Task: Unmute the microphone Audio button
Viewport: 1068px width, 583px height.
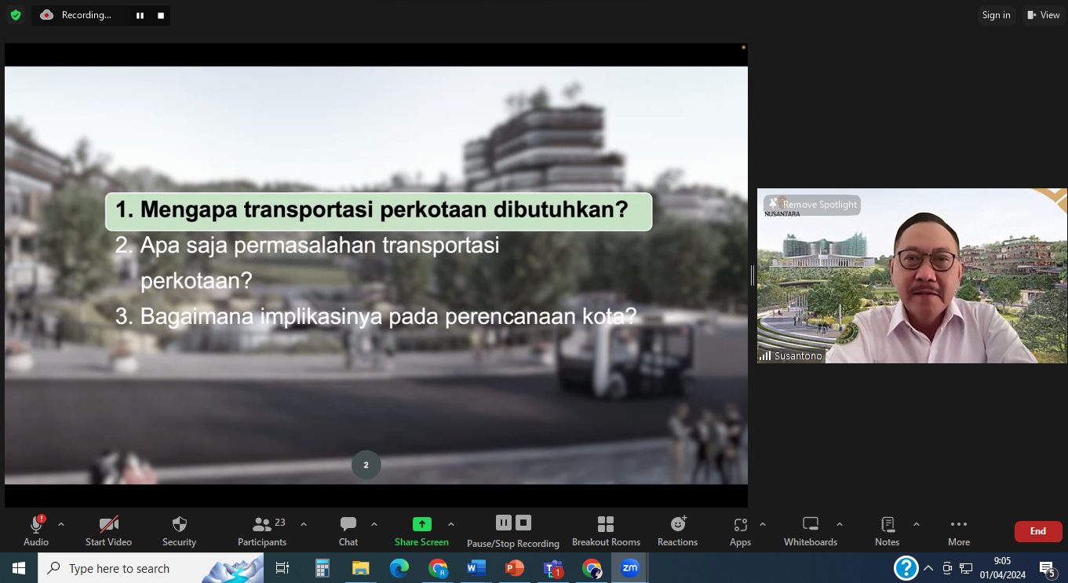Action: pos(36,530)
